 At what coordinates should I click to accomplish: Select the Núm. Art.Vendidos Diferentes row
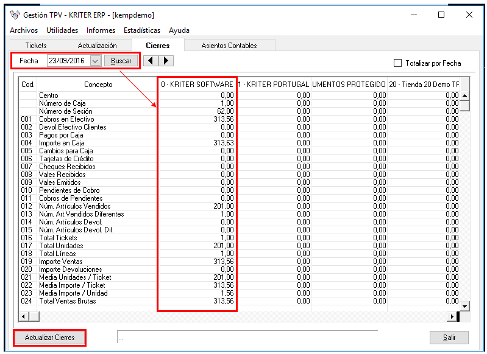pyautogui.click(x=239, y=214)
